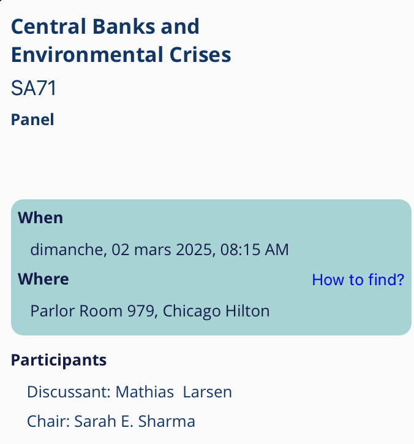Click the 'Discussant:' role label
Viewport: 414px width, 444px height.
tap(69, 392)
